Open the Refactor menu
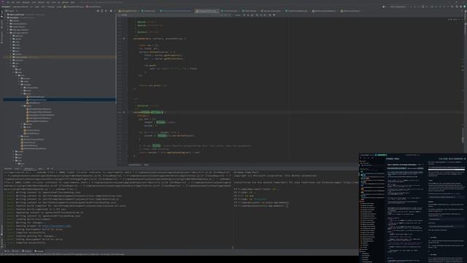This screenshot has width=467, height=263. 41,2
